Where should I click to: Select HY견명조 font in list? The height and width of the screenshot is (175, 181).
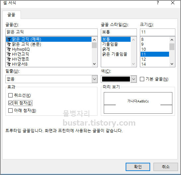point(49,59)
